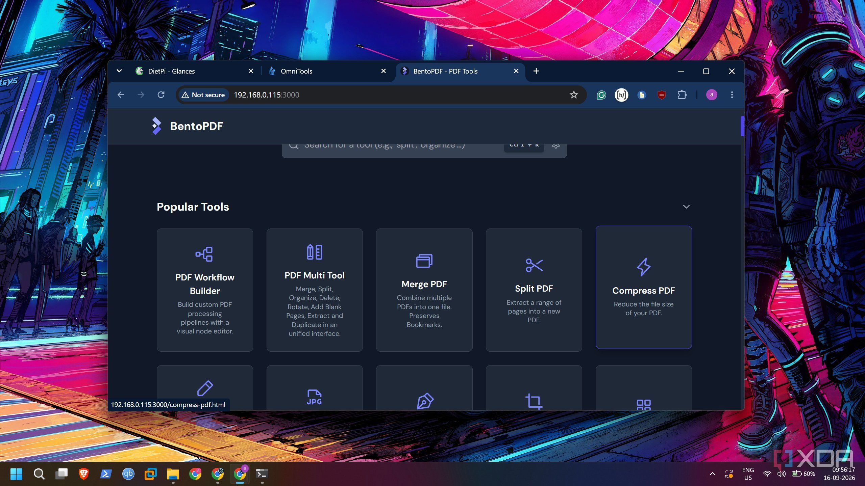This screenshot has width=865, height=486.
Task: Reload the BentoPDF page
Action: [x=161, y=95]
